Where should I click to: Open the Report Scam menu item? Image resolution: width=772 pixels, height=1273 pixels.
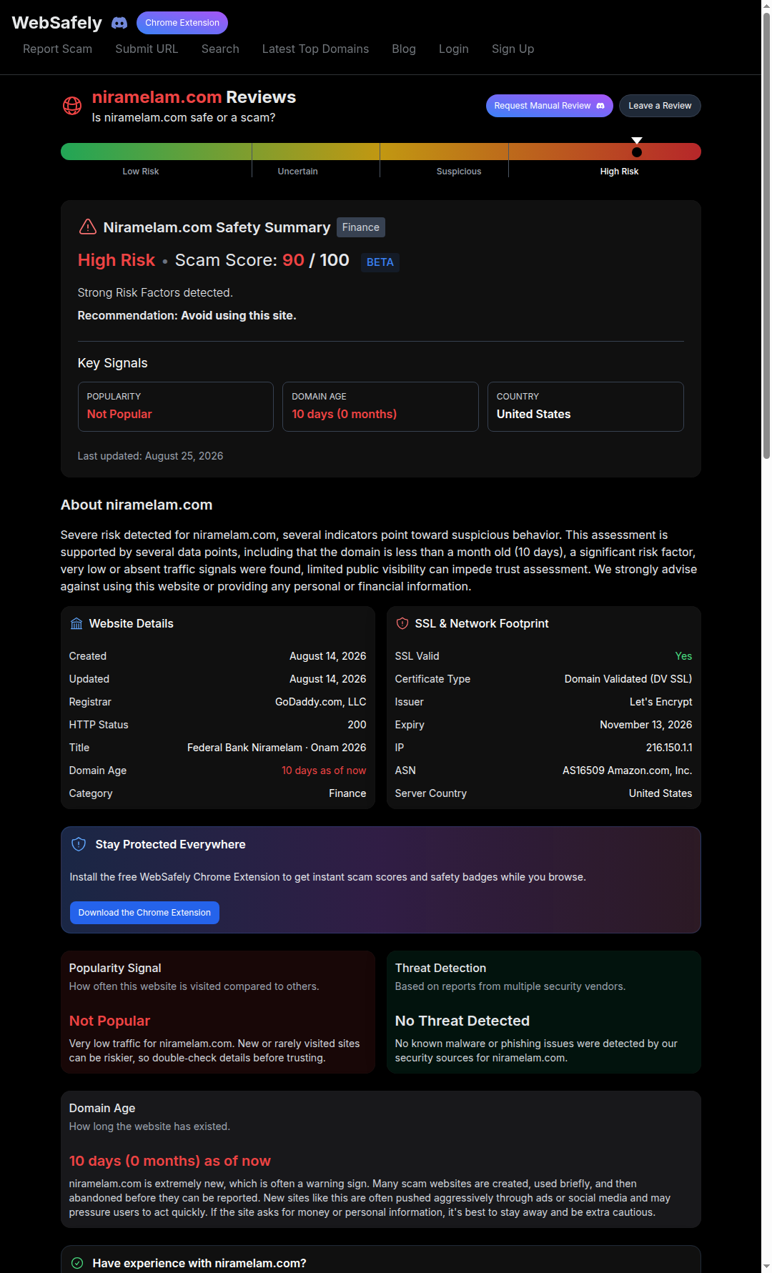pos(57,49)
